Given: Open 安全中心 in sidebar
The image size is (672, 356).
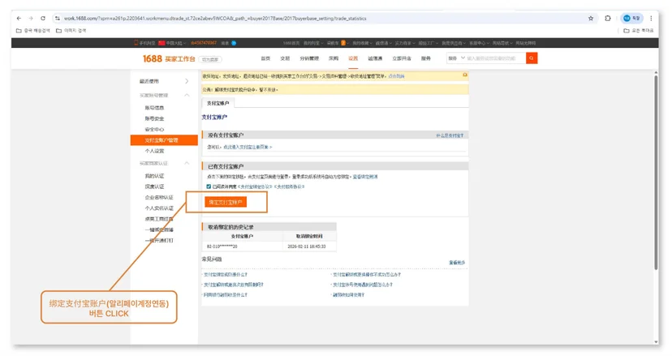Looking at the screenshot, I should click(x=154, y=130).
